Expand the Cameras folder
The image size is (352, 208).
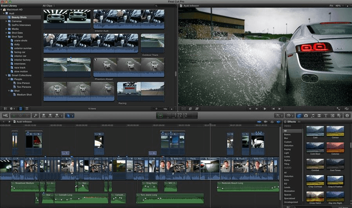pos(6,21)
